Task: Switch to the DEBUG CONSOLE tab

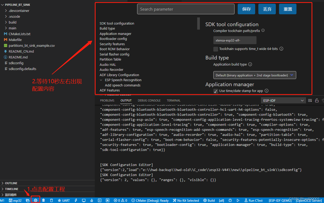Action: [x=149, y=100]
